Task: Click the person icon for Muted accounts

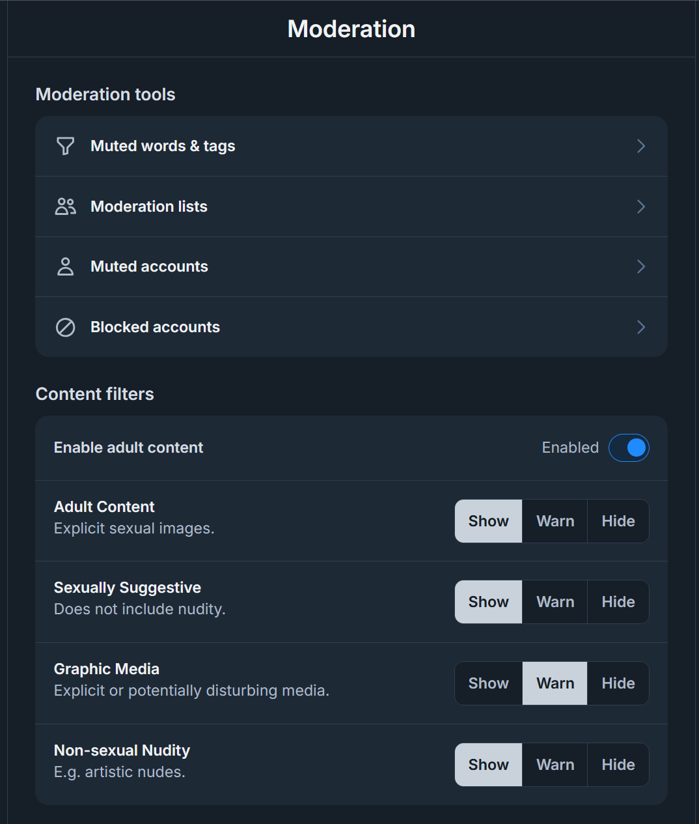Action: point(65,266)
